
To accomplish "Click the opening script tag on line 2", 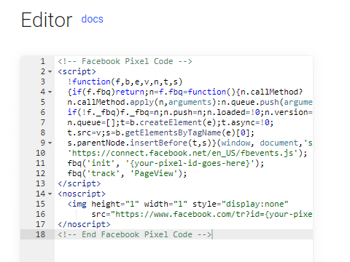I will pos(77,71).
